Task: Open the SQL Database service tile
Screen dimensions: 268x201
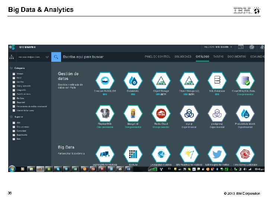Action: pos(217,81)
